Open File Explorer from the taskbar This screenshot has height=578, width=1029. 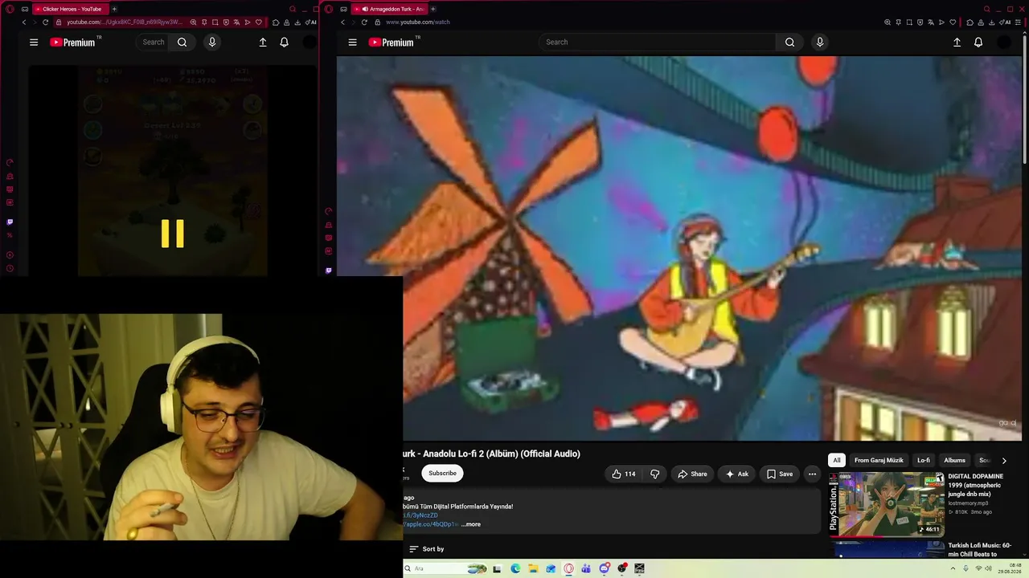pyautogui.click(x=533, y=568)
